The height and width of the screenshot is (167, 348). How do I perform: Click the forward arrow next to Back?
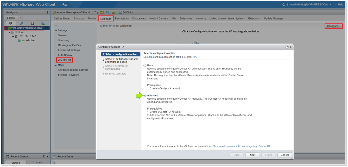(20, 18)
